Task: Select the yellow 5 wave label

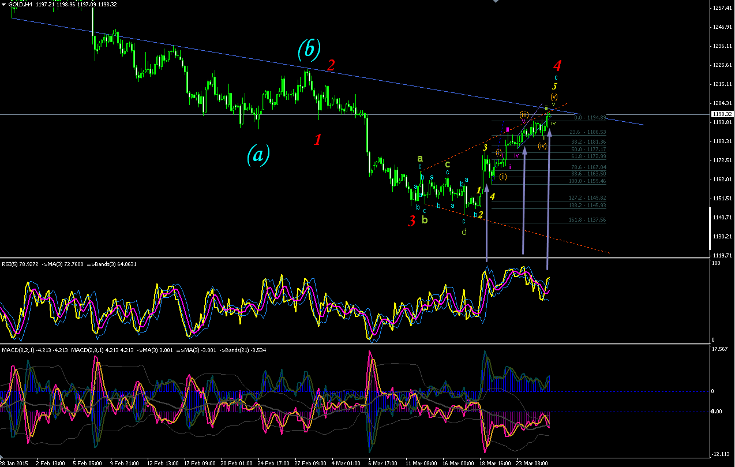Action: coord(555,86)
